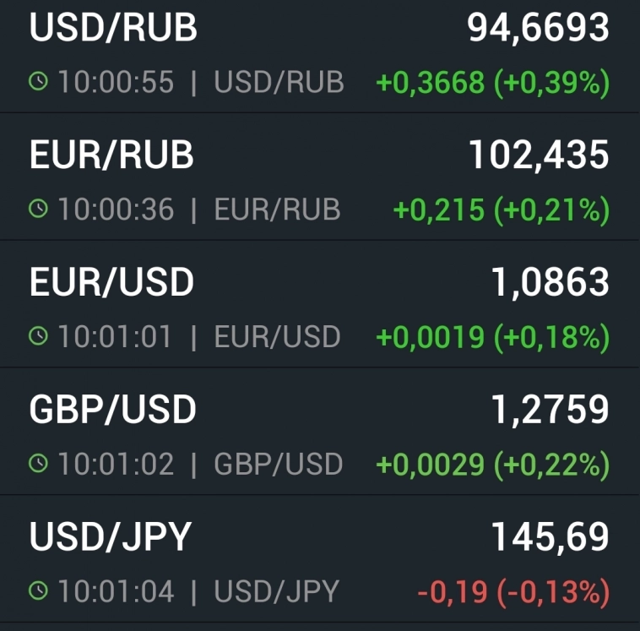Screen dimensions: 640x631
Task: Click the clock icon beside 10:01:01
Action: point(39,336)
